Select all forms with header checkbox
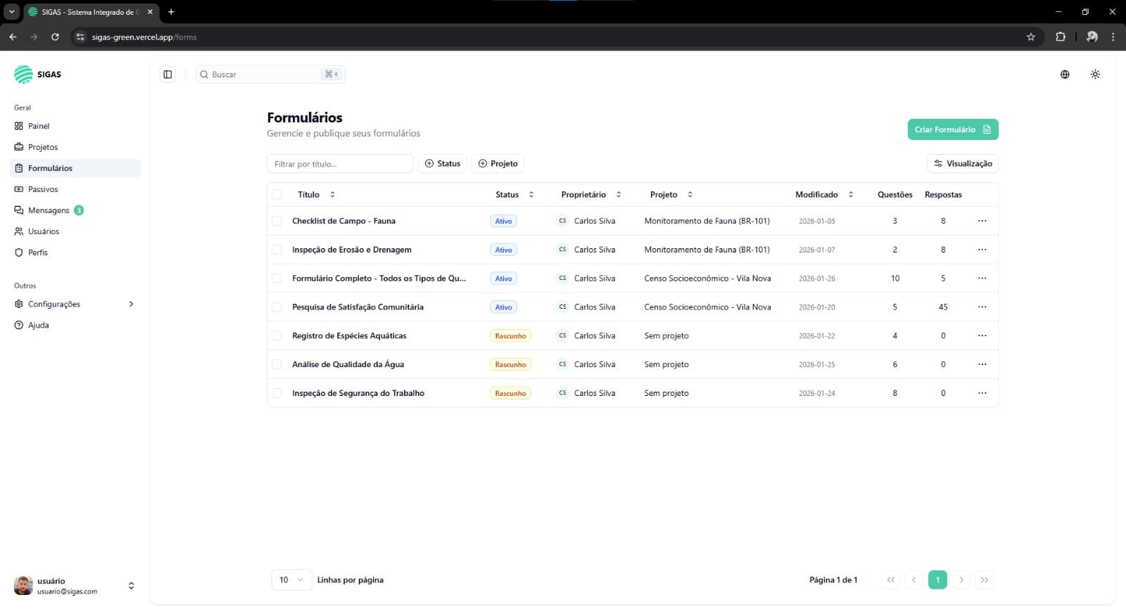The width and height of the screenshot is (1126, 609). pos(277,195)
